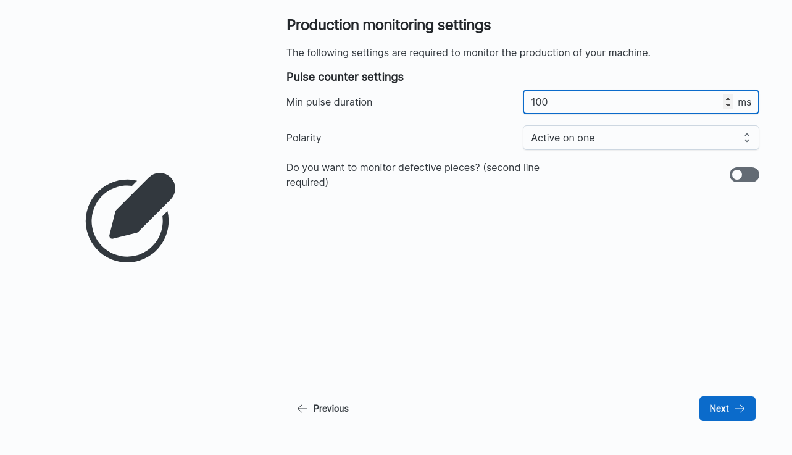792x455 pixels.
Task: Click the settings description paragraph
Action: [469, 52]
